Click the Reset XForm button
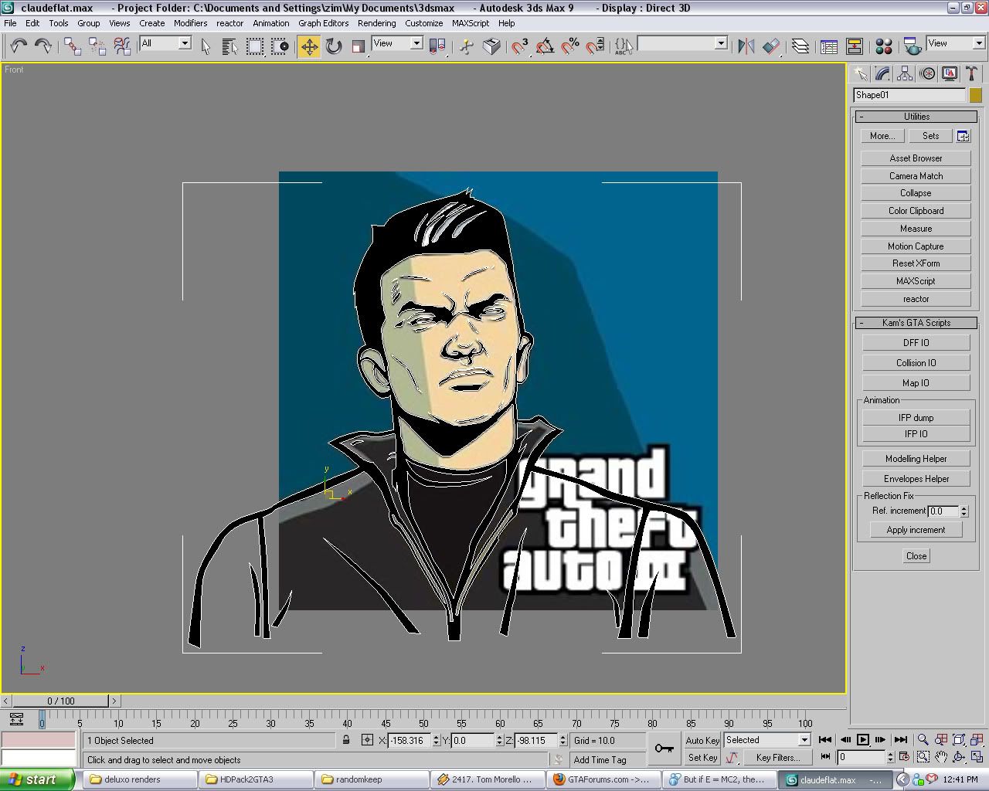 [916, 263]
